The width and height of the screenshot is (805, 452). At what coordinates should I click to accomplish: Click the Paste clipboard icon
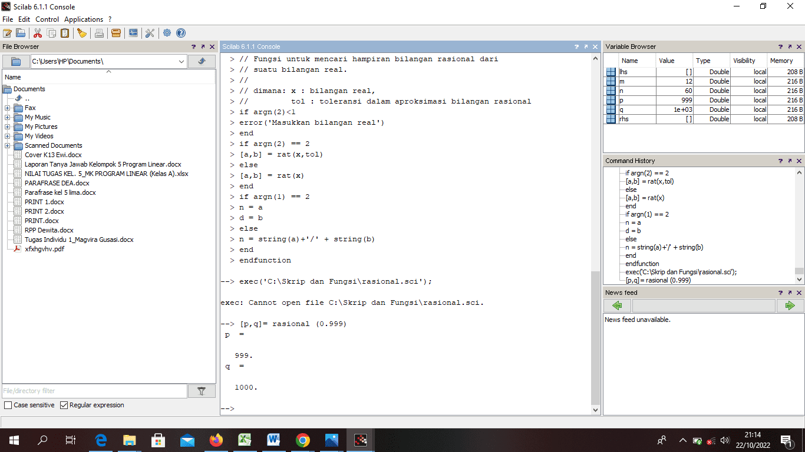(x=65, y=33)
